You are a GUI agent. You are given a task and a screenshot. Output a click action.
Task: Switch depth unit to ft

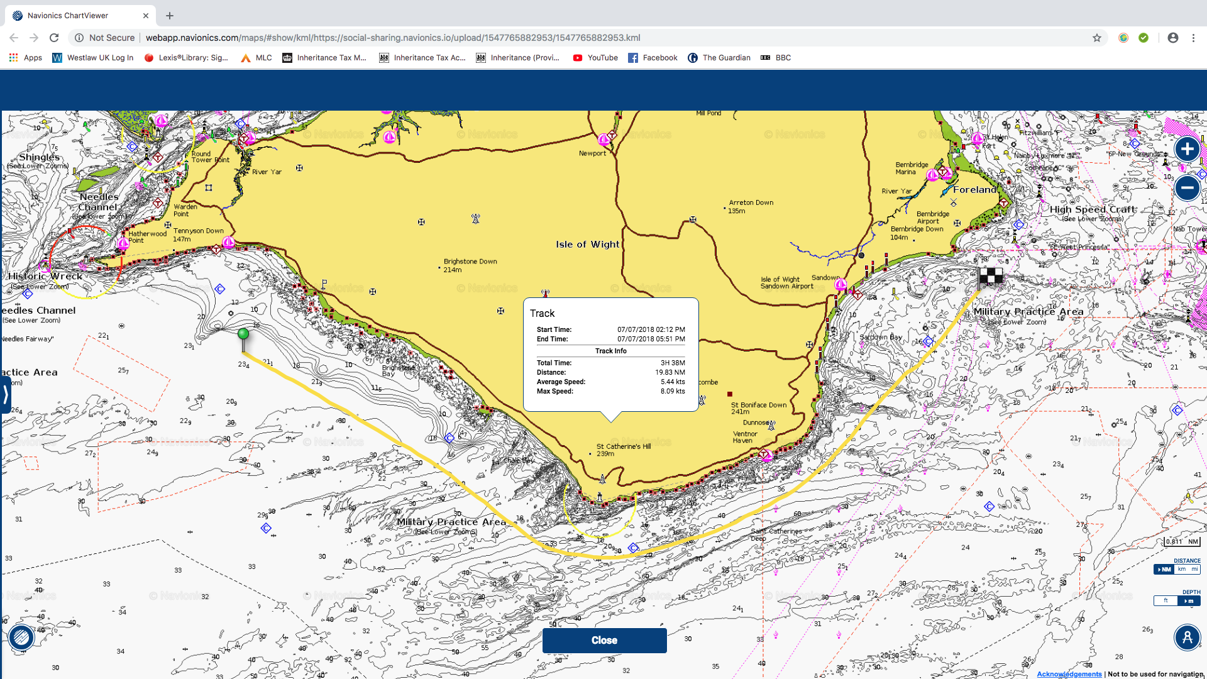point(1166,600)
